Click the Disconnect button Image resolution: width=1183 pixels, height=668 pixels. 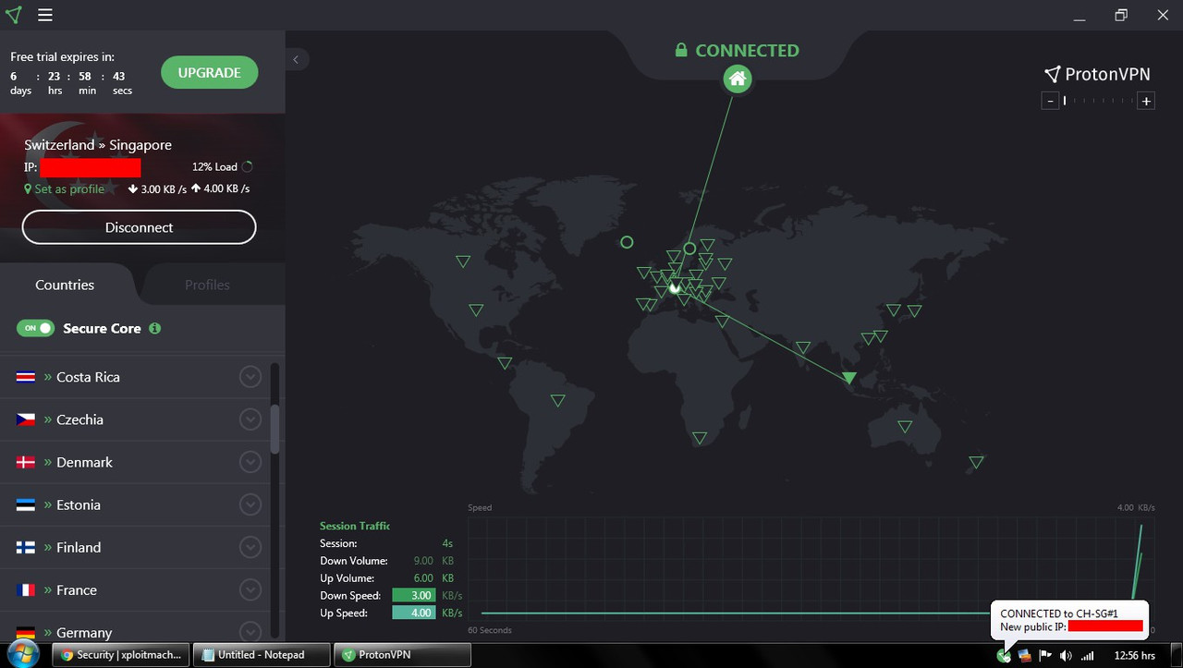click(x=139, y=227)
